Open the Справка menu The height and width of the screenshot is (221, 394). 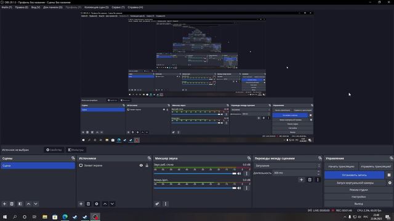[x=135, y=7]
